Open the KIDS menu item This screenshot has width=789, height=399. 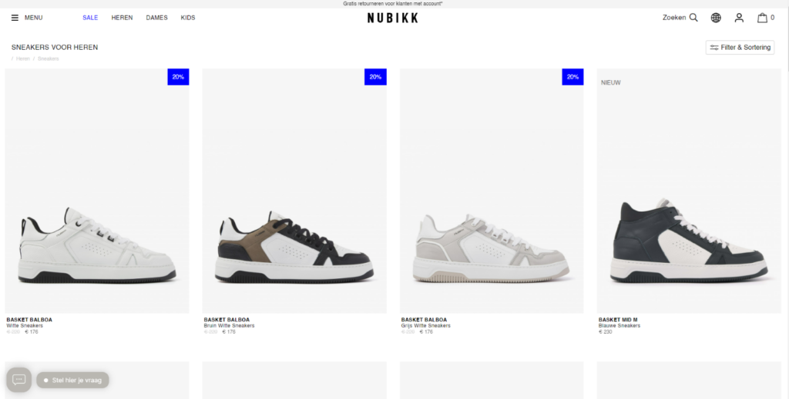(188, 18)
